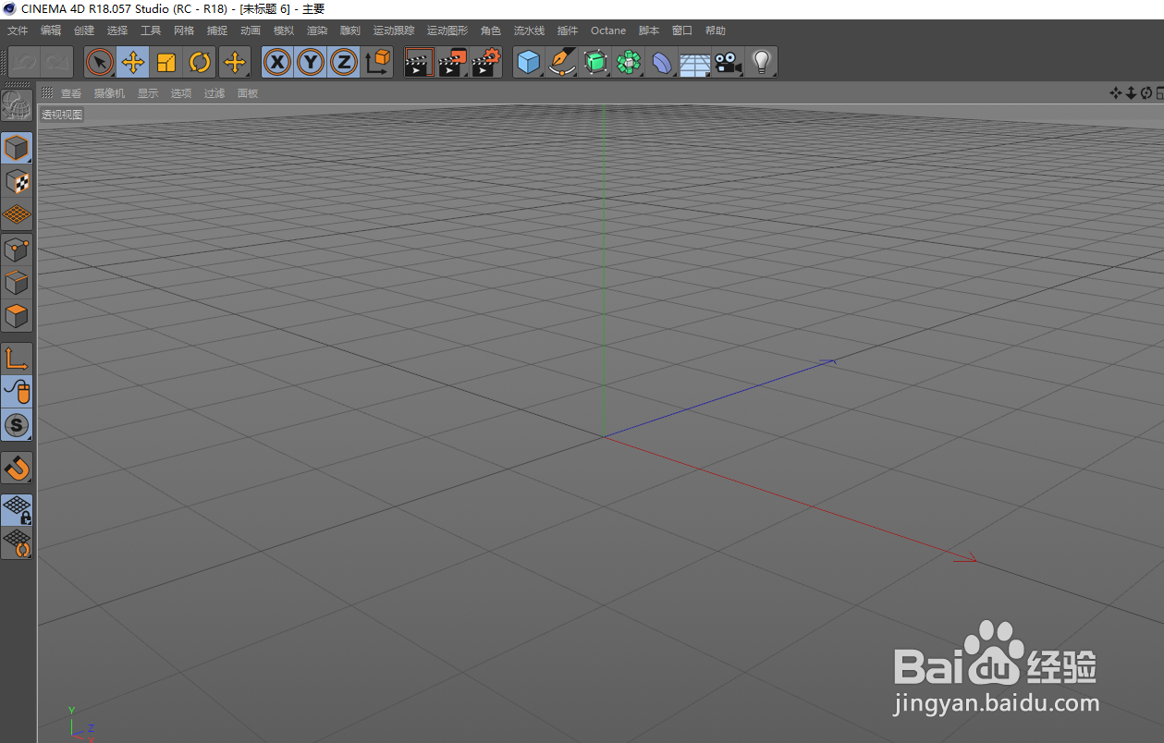
Task: Open the 文件 menu
Action: [x=18, y=30]
